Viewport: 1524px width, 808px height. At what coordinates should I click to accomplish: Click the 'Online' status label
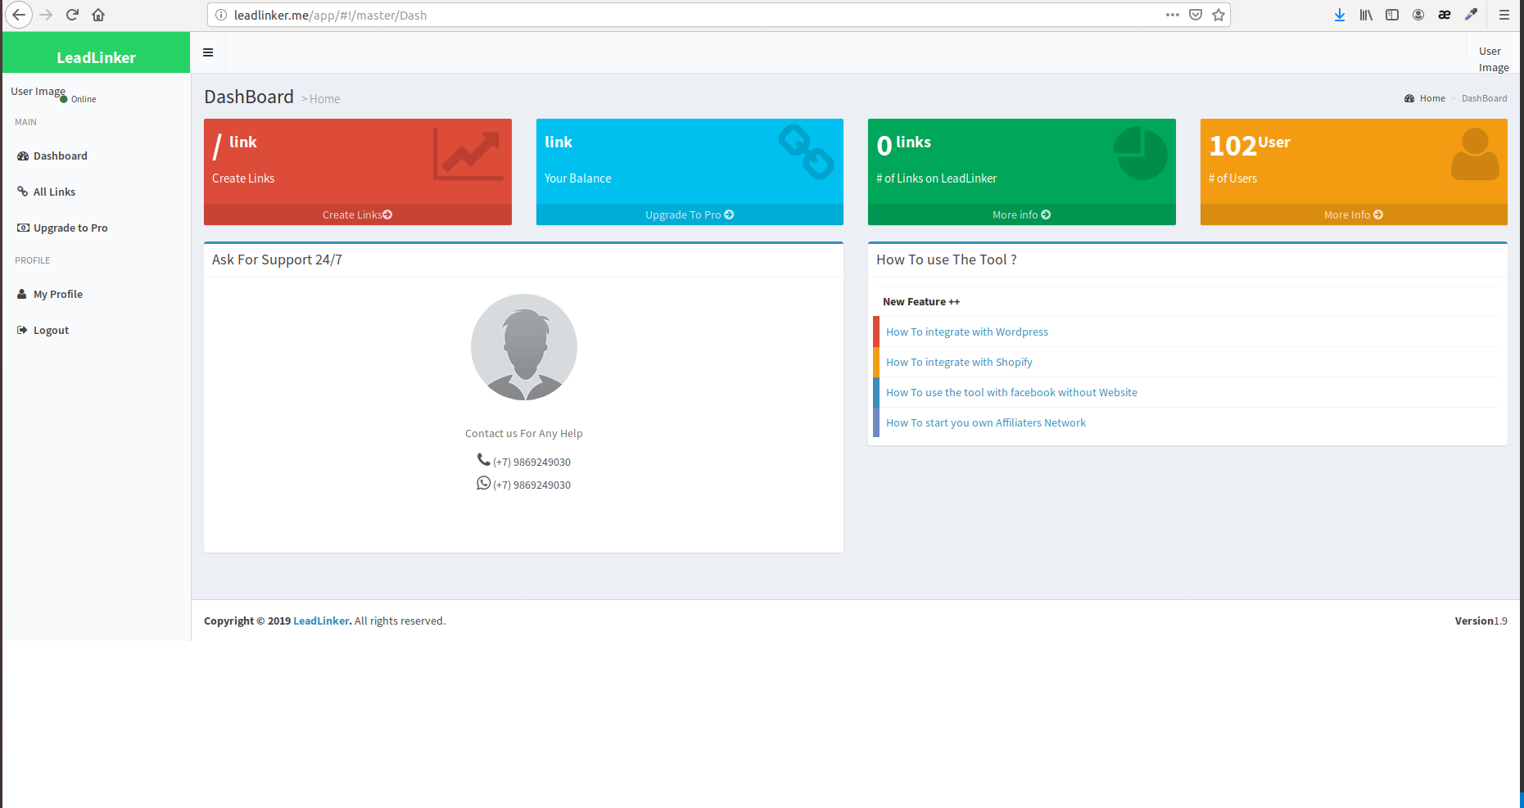[84, 99]
